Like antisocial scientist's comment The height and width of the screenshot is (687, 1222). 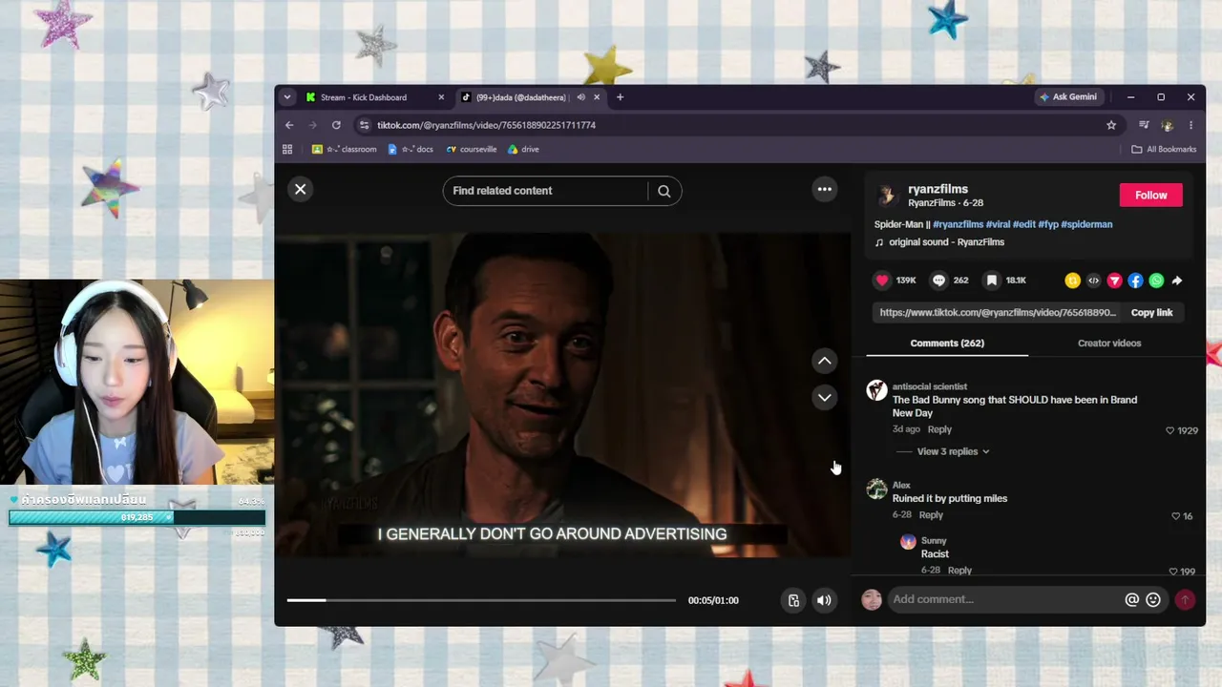pos(1170,430)
